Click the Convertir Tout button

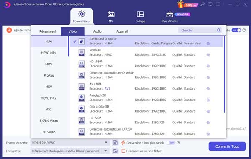click(227, 146)
